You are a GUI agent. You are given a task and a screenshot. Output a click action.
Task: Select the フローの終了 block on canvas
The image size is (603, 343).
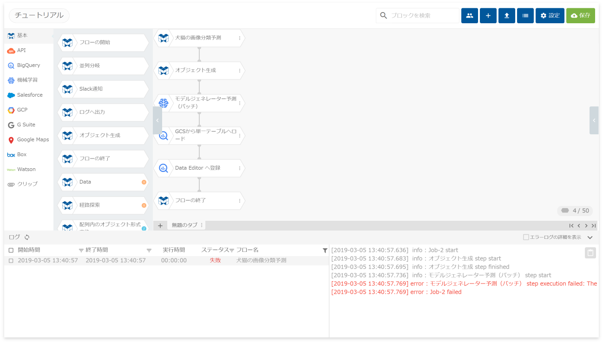199,200
